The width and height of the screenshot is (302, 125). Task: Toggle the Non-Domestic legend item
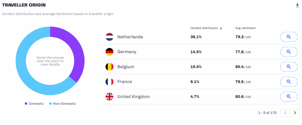coord(63,104)
